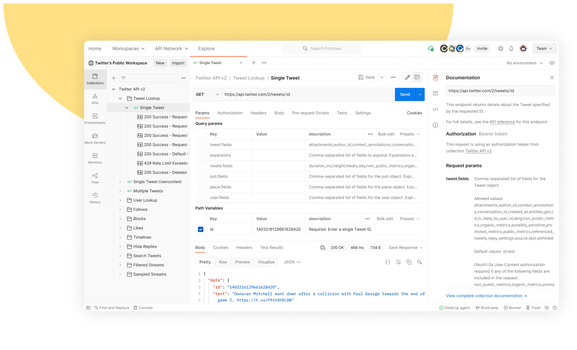Switch to the Headers tab

point(258,113)
